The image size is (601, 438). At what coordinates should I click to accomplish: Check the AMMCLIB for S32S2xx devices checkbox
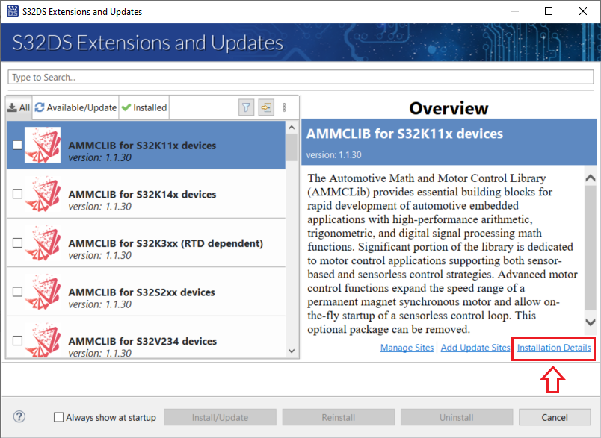coord(17,292)
